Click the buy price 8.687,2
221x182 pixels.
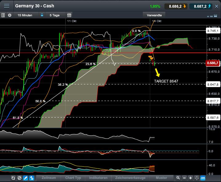[201, 6]
